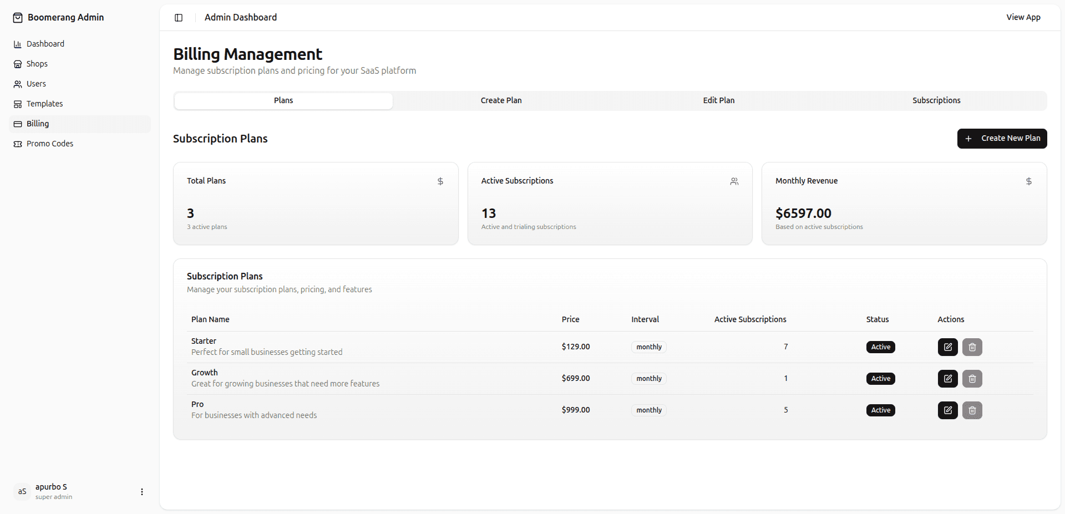Viewport: 1065px width, 514px height.
Task: Click the 13 active subscriptions value
Action: [x=489, y=213]
